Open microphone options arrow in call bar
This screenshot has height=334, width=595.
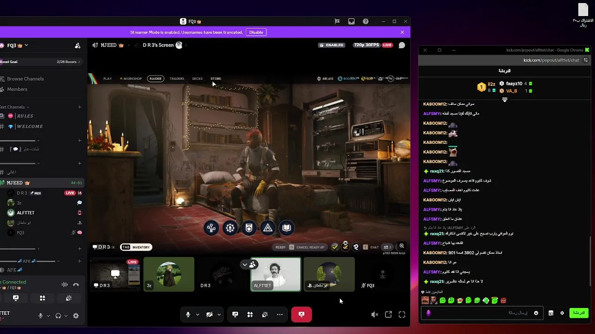pyautogui.click(x=198, y=315)
